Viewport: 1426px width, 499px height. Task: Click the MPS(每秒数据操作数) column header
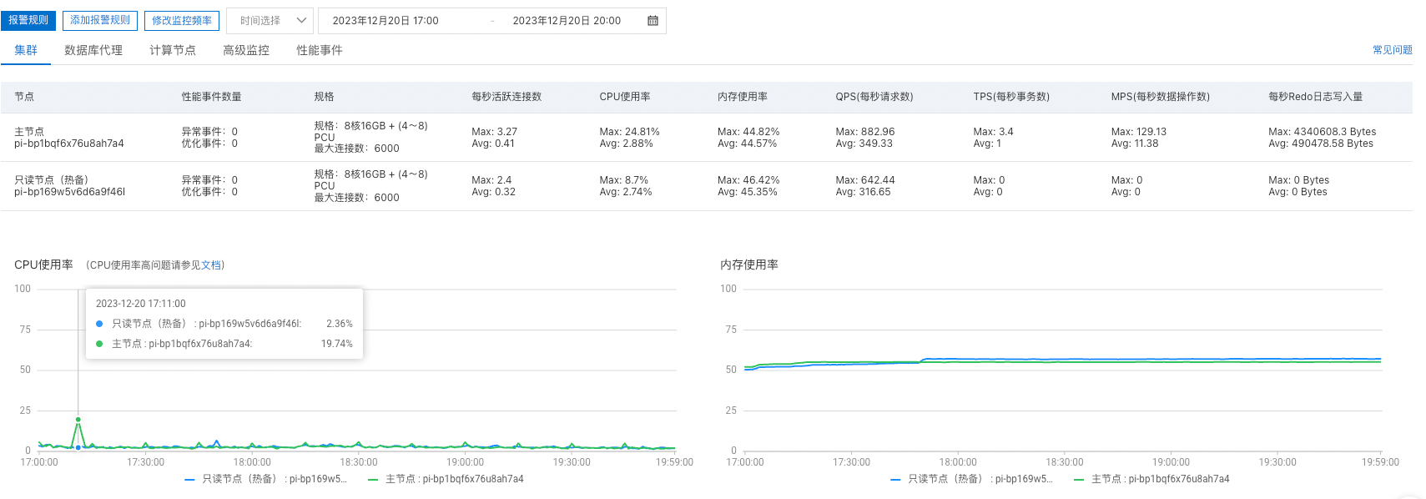[1161, 97]
